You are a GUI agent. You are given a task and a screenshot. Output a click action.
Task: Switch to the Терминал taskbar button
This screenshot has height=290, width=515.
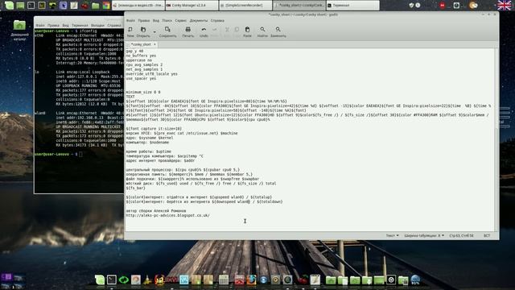352,6
